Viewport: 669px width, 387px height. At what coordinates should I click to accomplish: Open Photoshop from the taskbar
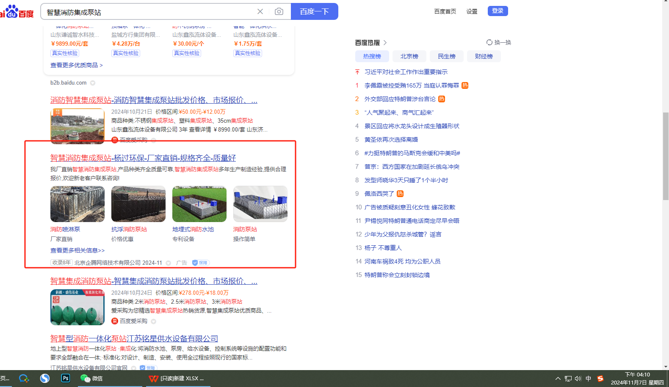tap(66, 378)
